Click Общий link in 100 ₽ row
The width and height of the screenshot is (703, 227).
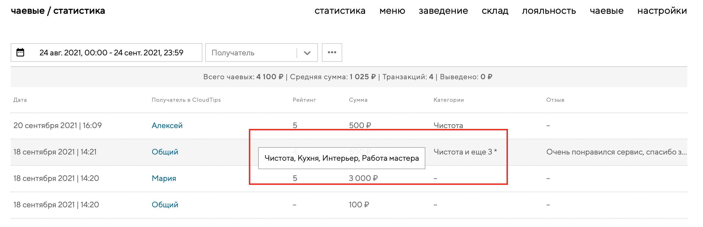pyautogui.click(x=165, y=205)
